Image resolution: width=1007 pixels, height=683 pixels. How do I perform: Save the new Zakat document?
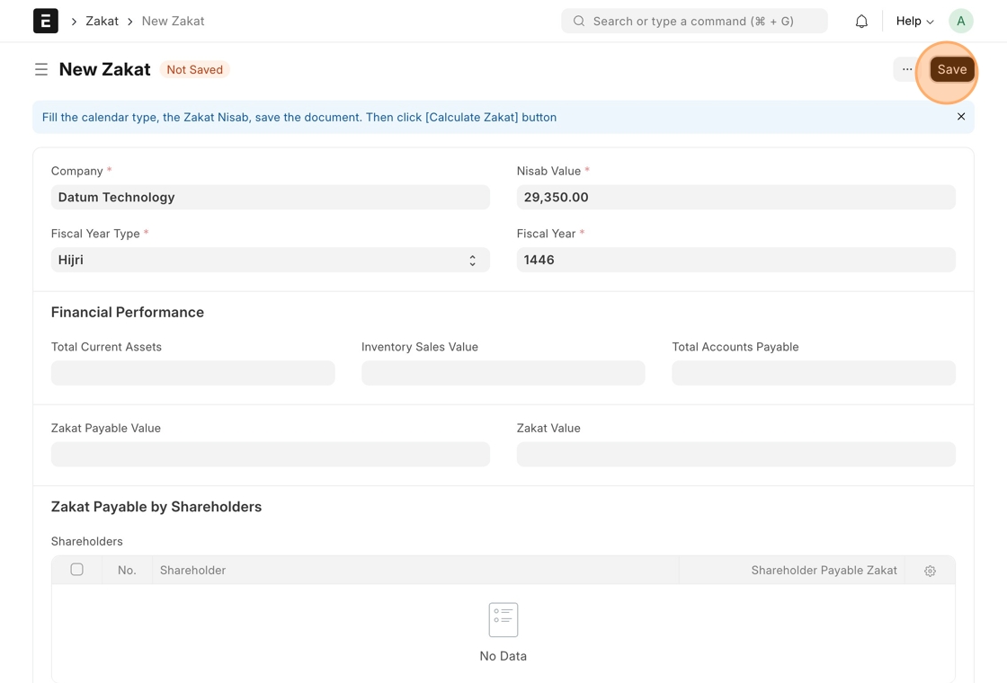click(x=951, y=69)
